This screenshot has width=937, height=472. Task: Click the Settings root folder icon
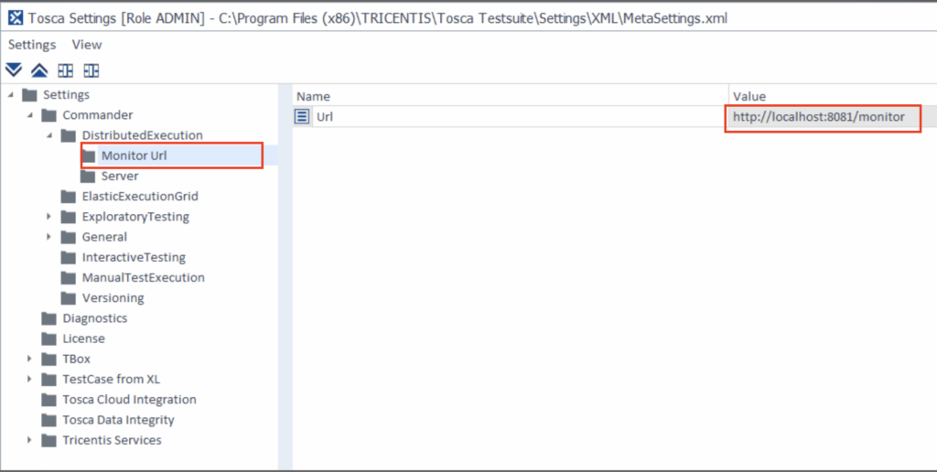[29, 95]
